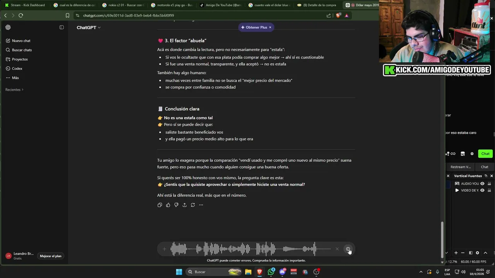495x278 pixels.
Task: Open Discord from the taskbar
Action: coord(282,272)
